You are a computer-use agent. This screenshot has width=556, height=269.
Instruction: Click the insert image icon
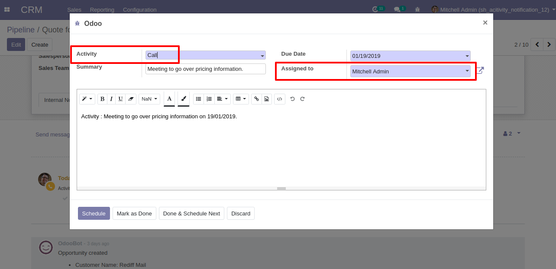[x=267, y=99]
